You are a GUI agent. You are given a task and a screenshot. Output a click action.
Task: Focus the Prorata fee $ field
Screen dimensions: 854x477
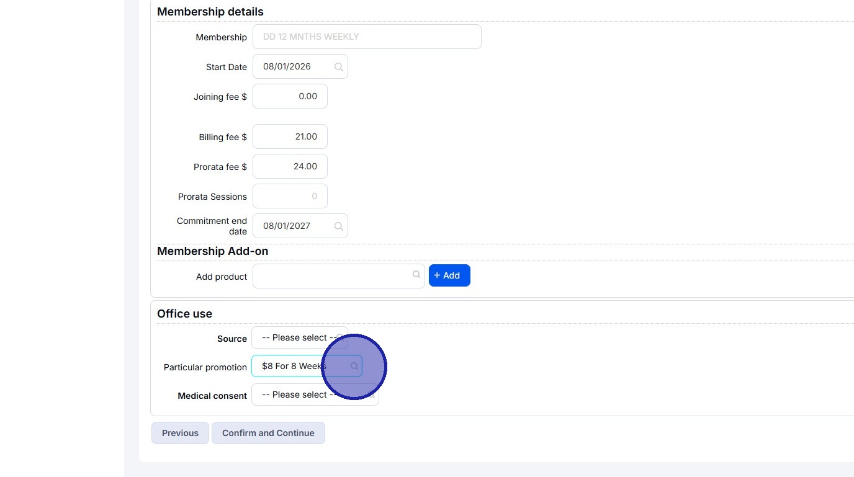[x=290, y=166]
